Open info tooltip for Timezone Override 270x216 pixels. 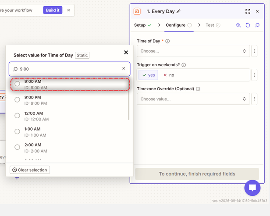198,89
